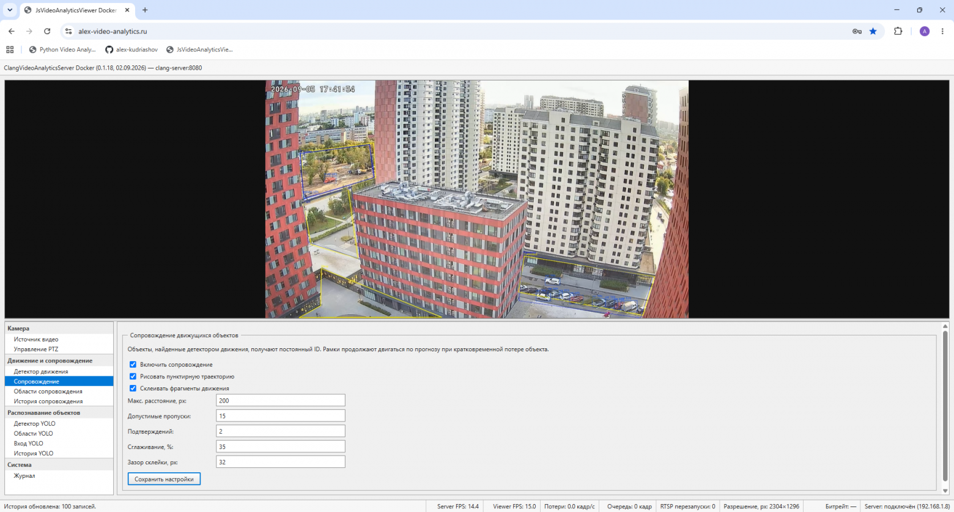
Task: Select Детектор движения in the sidebar
Action: (59, 371)
